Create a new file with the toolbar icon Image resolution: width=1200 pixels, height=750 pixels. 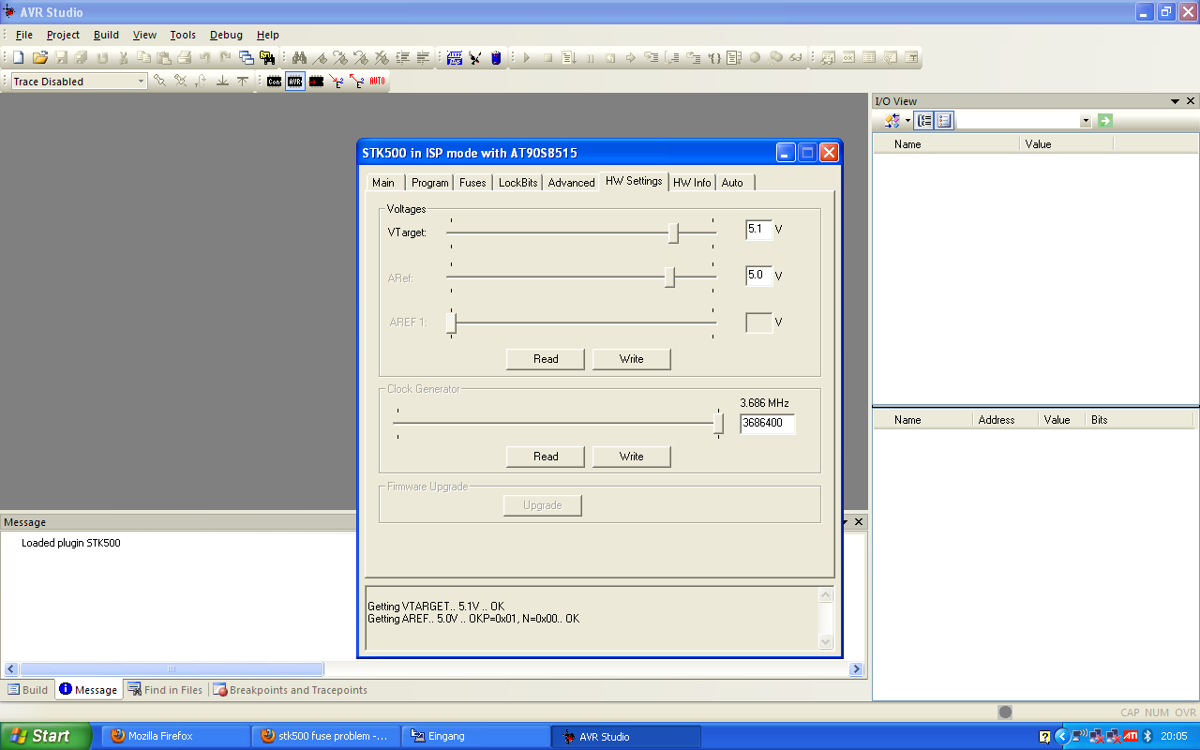[18, 58]
